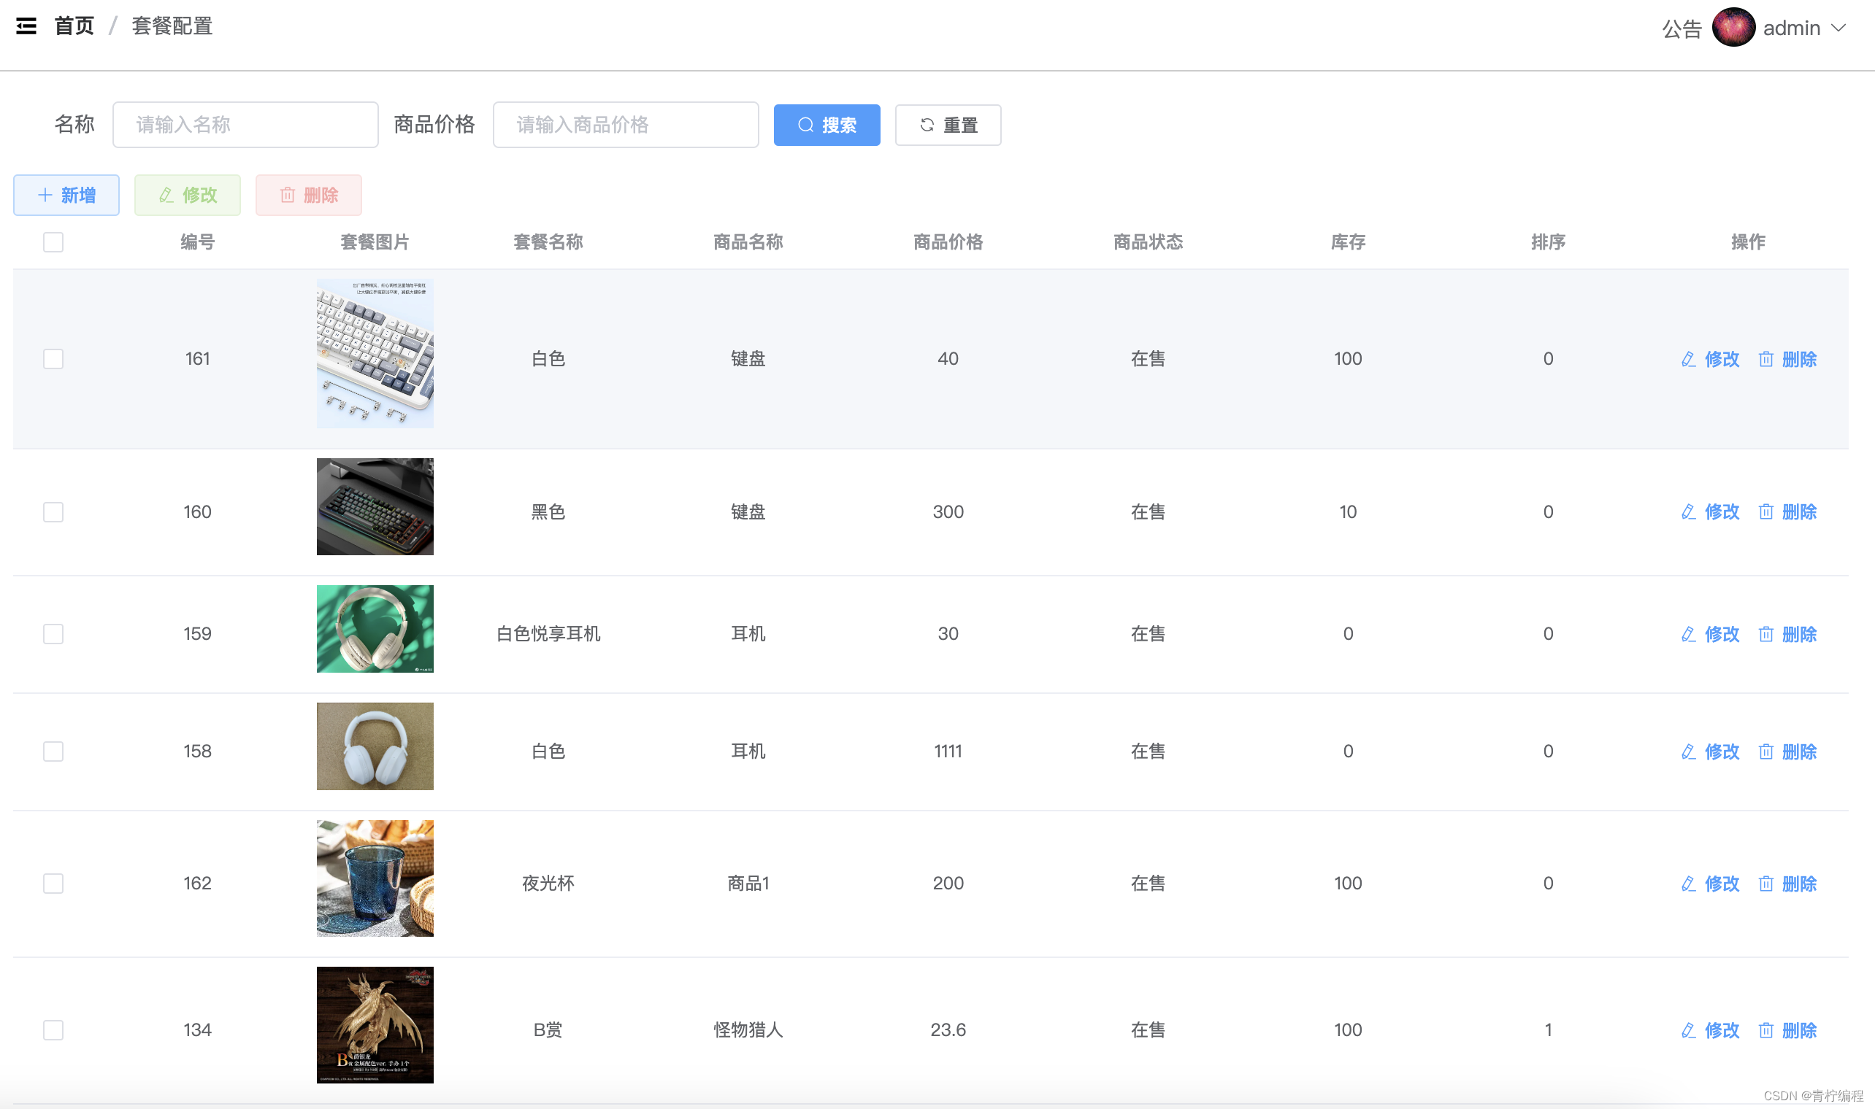Click the admin user avatar
This screenshot has height=1109, width=1875.
(x=1733, y=28)
